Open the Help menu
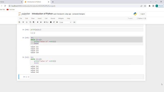The height and width of the screenshot is (92, 164). point(68,18)
